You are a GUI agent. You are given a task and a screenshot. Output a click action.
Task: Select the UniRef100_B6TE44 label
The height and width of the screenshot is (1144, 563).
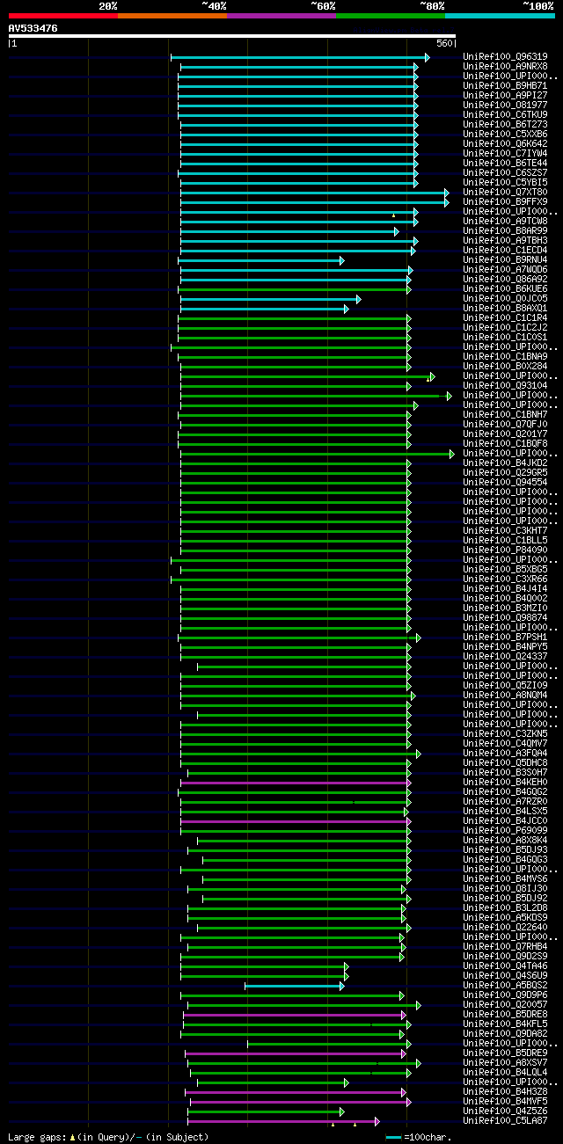[x=505, y=164]
